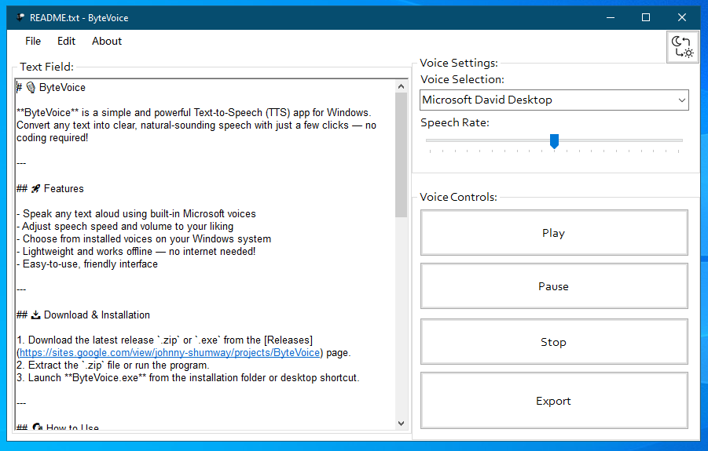708x451 pixels.
Task: Close the ByteVoice window
Action: pos(682,17)
